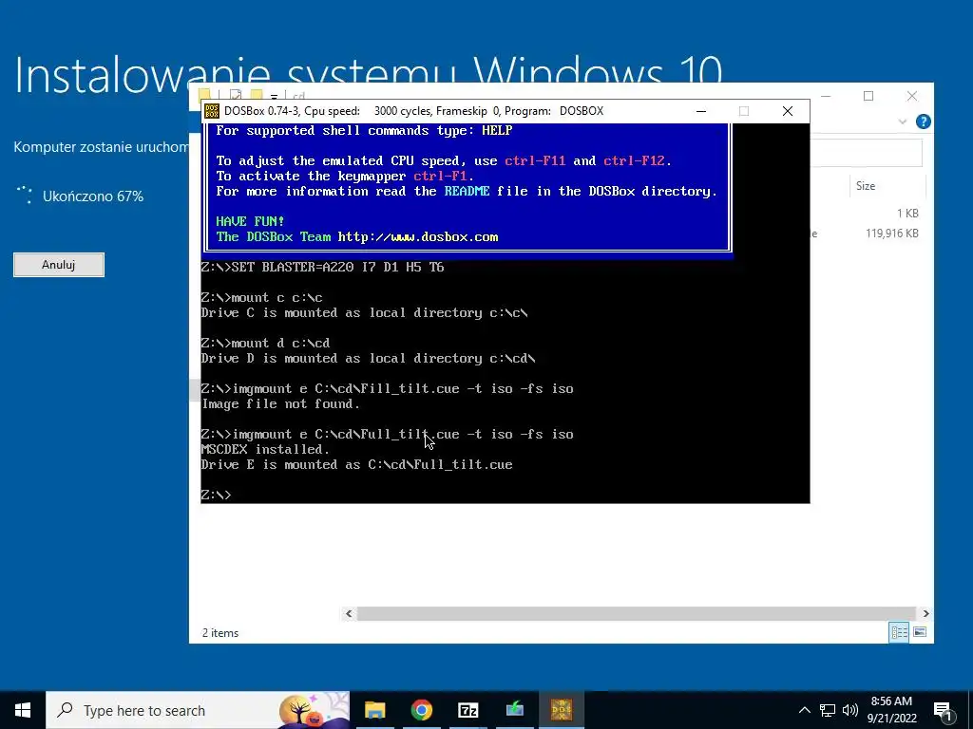Switch Explorer to details view icon
Viewport: 973px width, 729px height.
pos(899,632)
